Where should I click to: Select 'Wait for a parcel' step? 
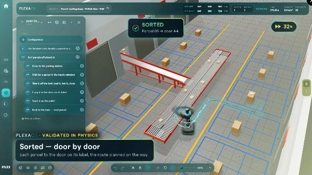point(54,75)
